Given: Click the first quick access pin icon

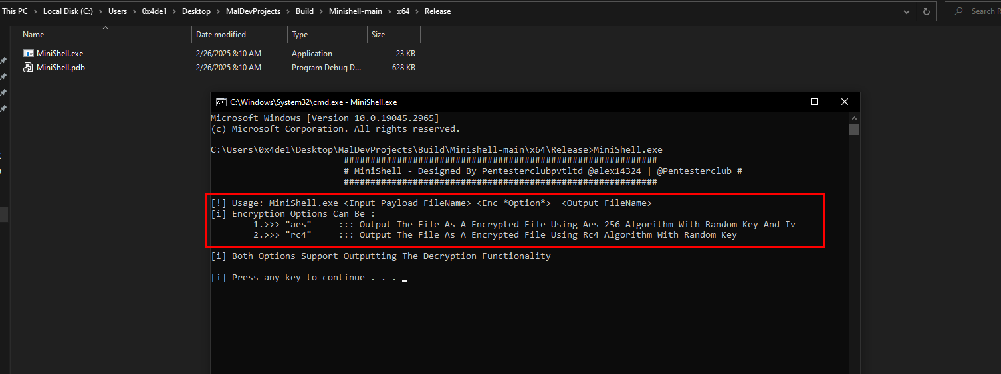Looking at the screenshot, I should (x=3, y=60).
